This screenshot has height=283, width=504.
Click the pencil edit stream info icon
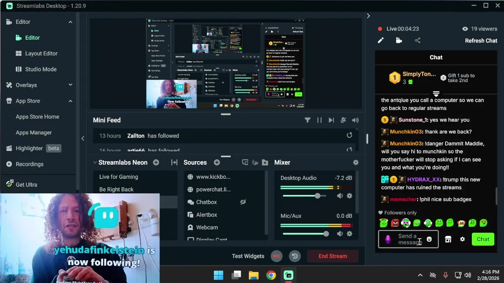tap(381, 40)
